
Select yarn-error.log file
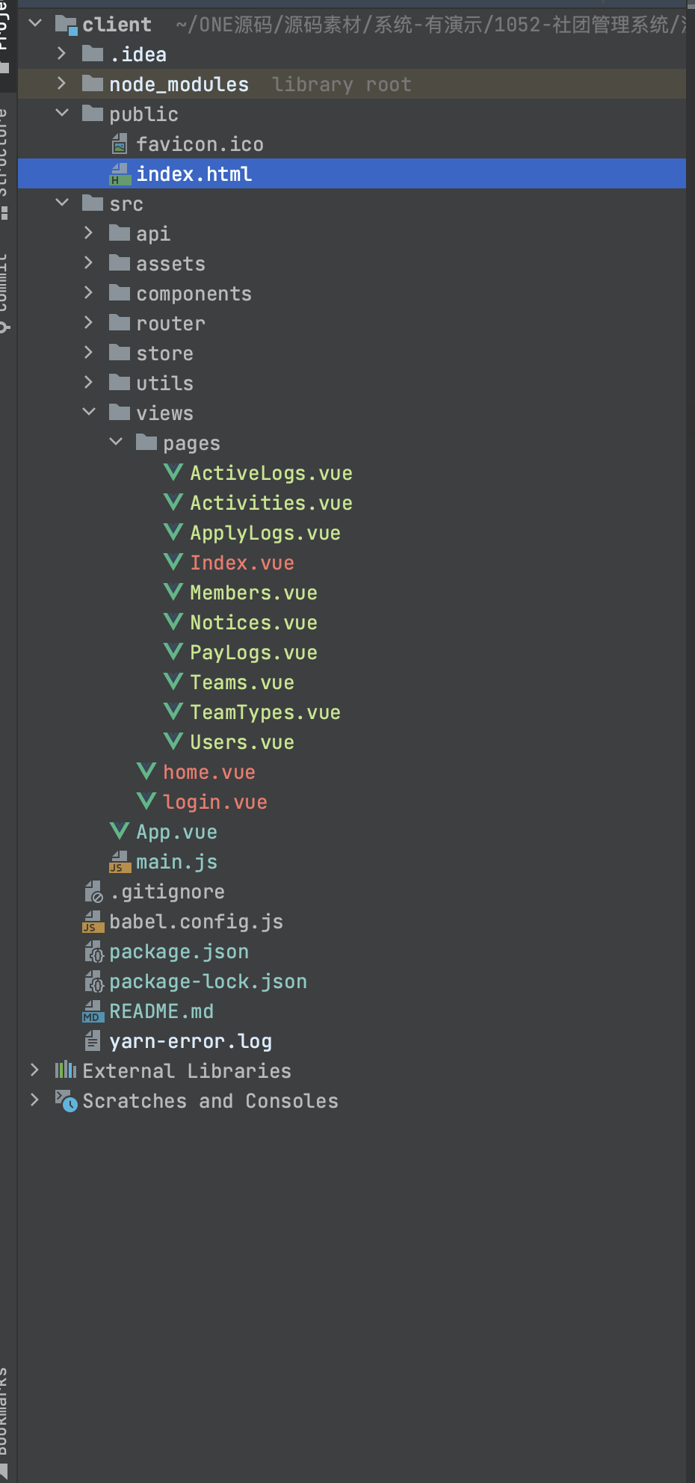[x=191, y=1041]
